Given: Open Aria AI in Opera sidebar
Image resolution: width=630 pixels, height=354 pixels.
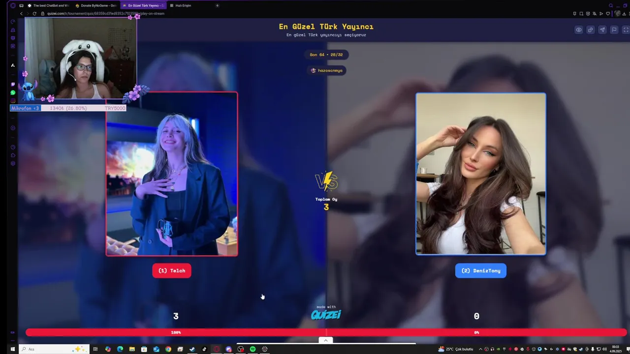Looking at the screenshot, I should coord(13,65).
